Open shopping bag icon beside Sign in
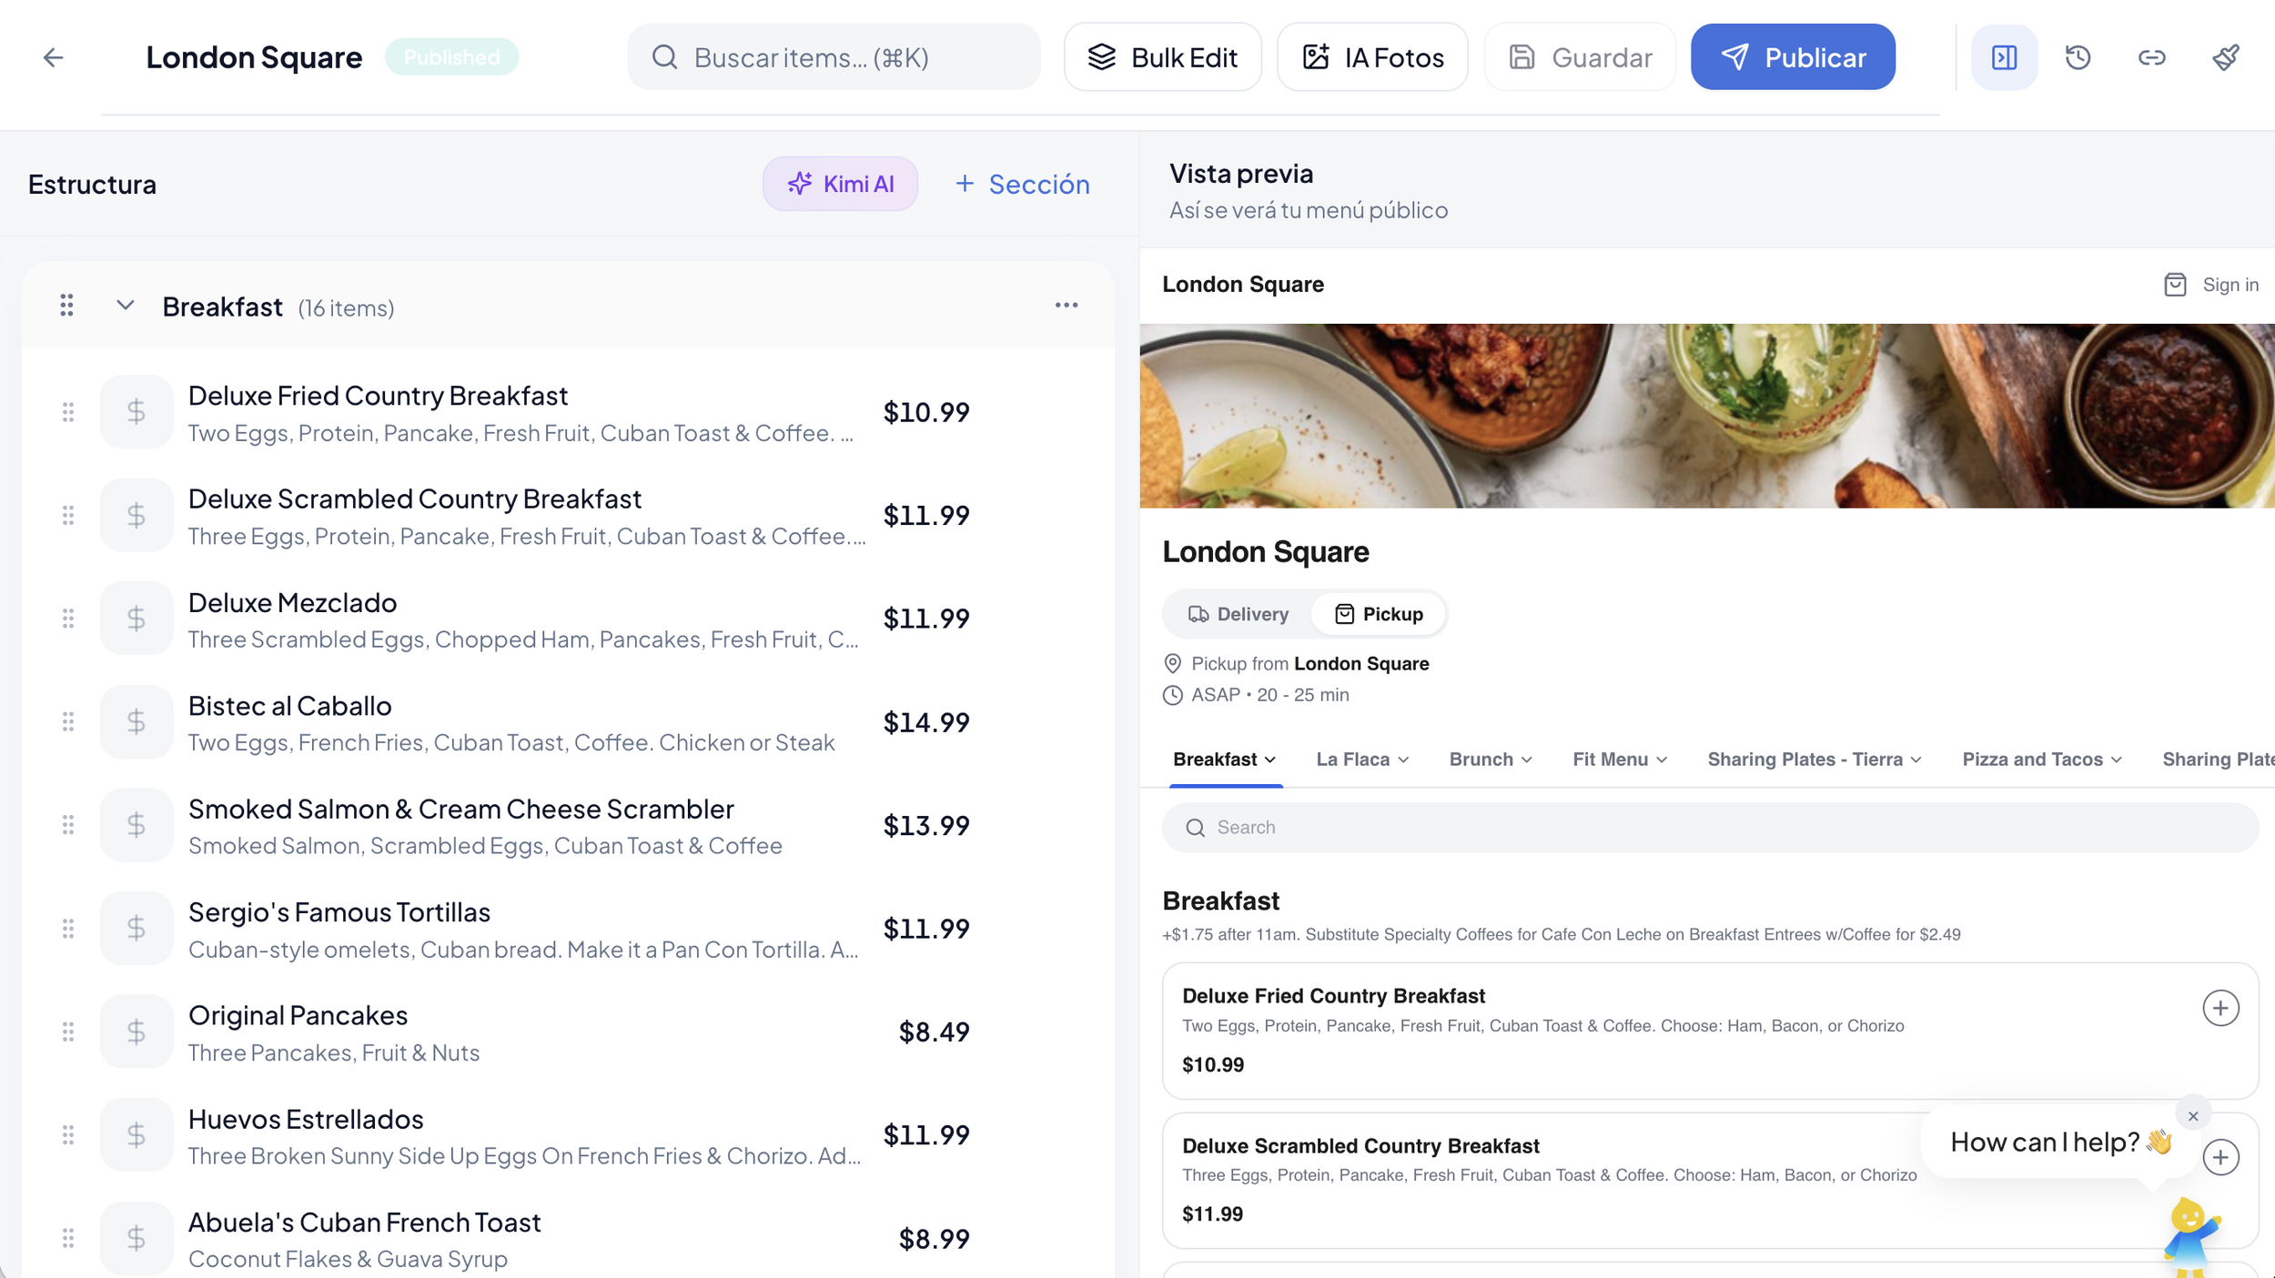 [2175, 285]
